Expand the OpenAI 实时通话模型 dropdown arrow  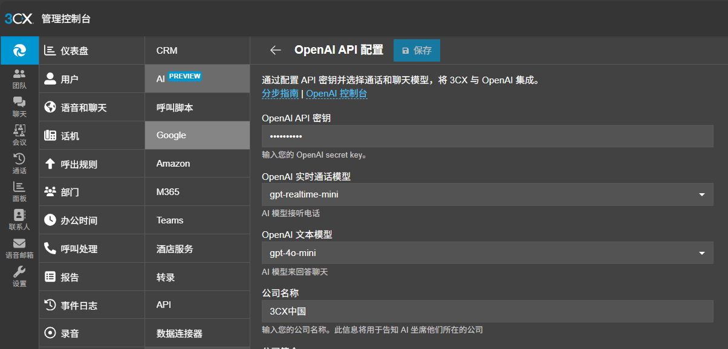tap(702, 195)
